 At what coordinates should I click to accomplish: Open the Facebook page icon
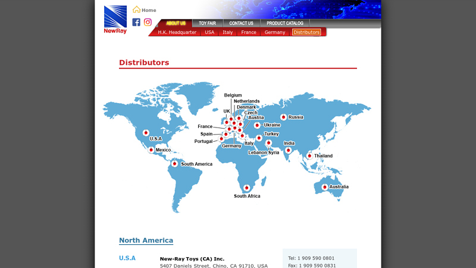136,22
